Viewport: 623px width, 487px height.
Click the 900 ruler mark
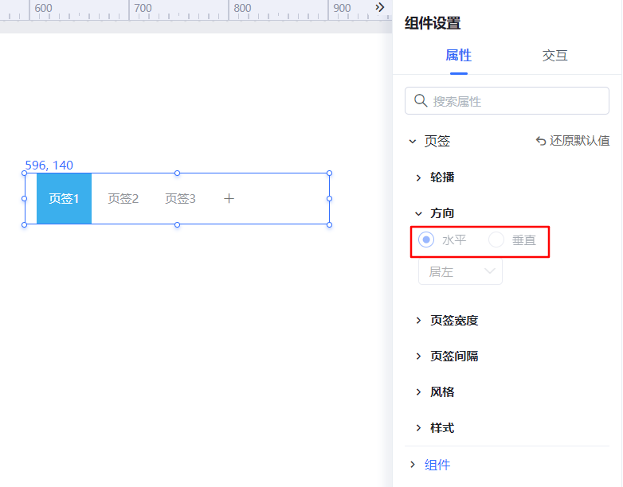342,8
